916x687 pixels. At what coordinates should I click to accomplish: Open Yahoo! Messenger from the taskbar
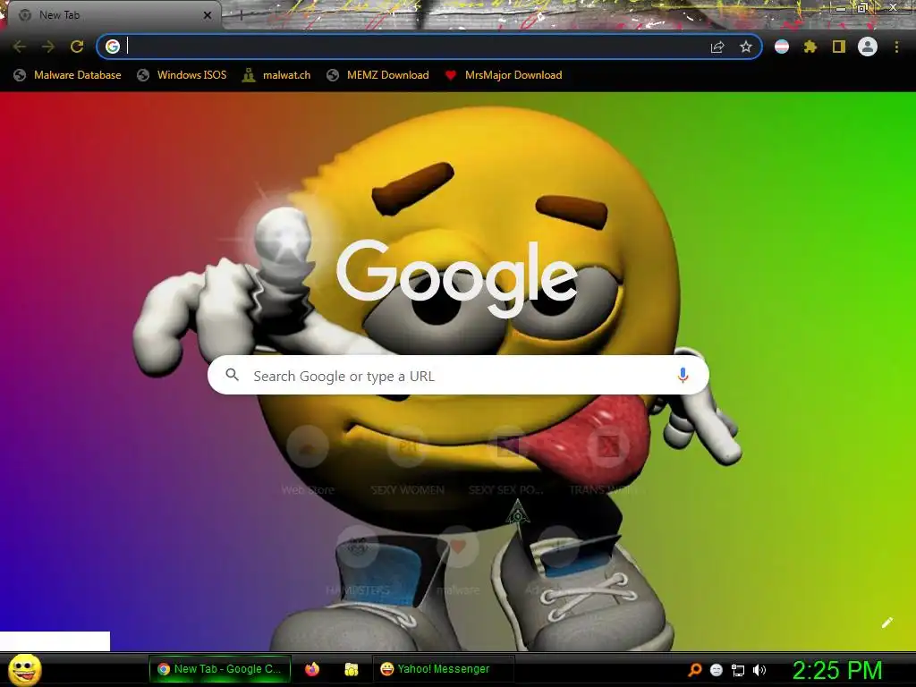pyautogui.click(x=443, y=669)
